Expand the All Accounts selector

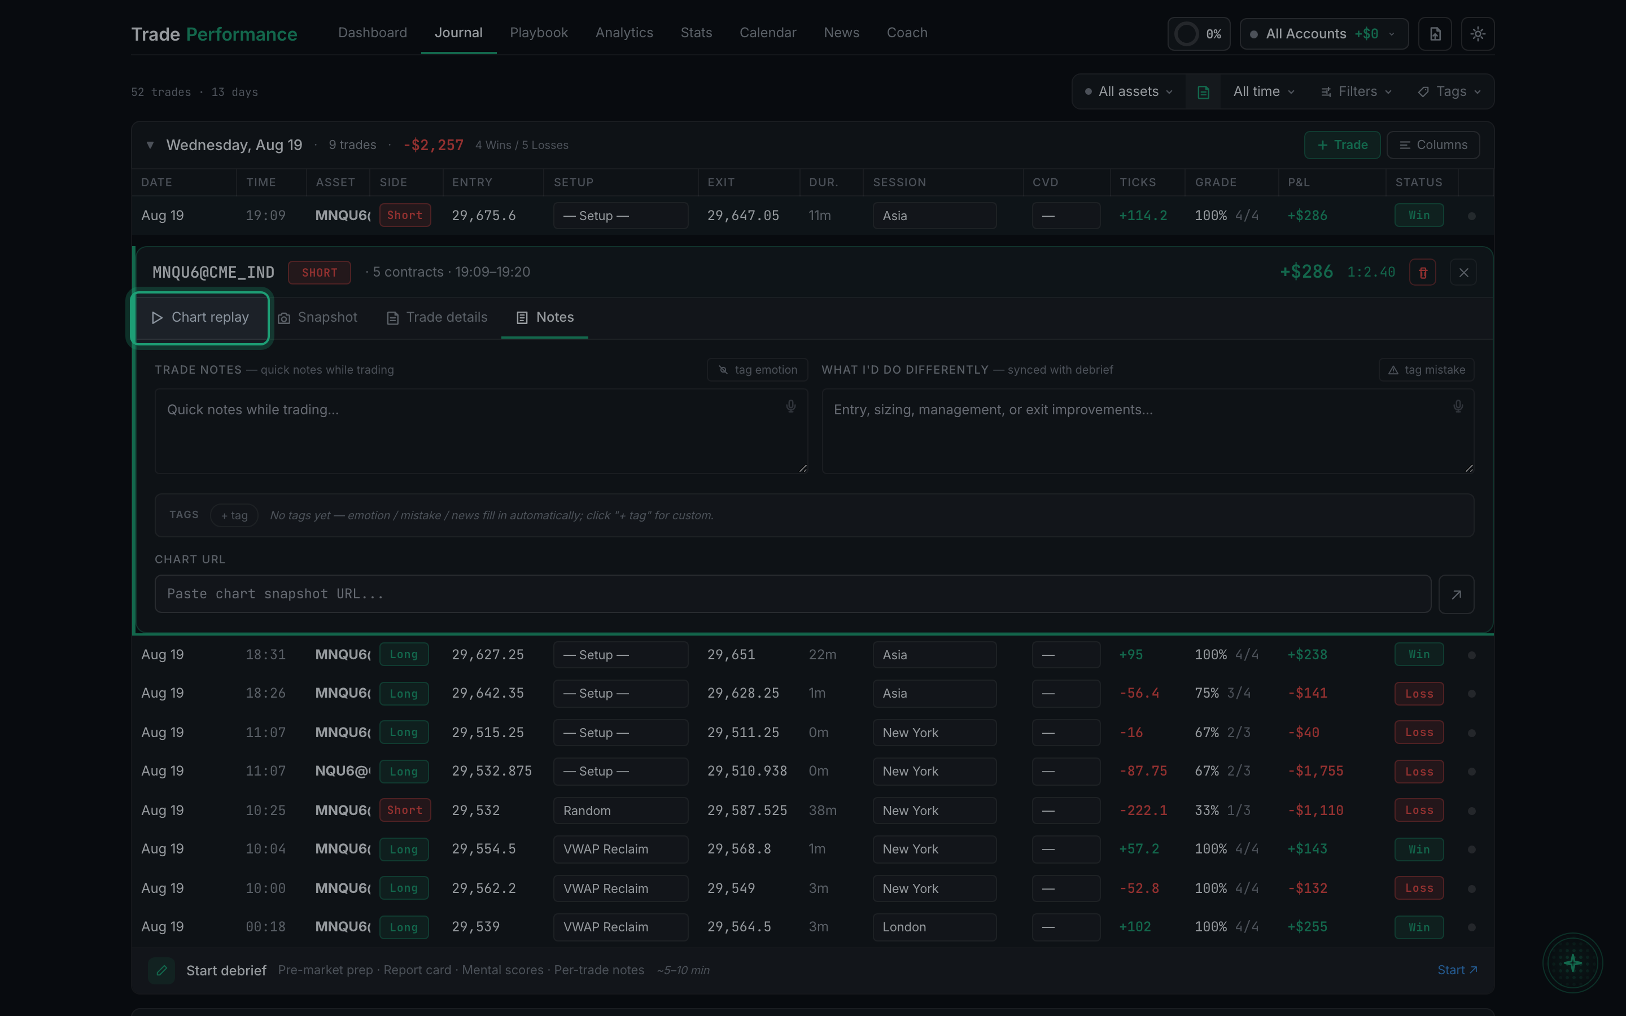coord(1323,34)
